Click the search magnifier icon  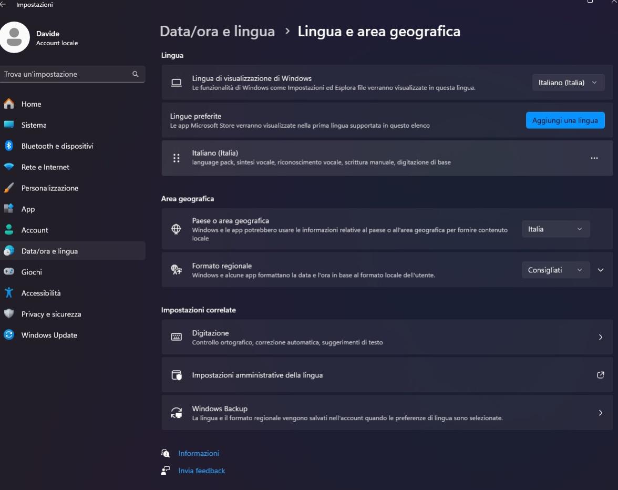pyautogui.click(x=136, y=74)
